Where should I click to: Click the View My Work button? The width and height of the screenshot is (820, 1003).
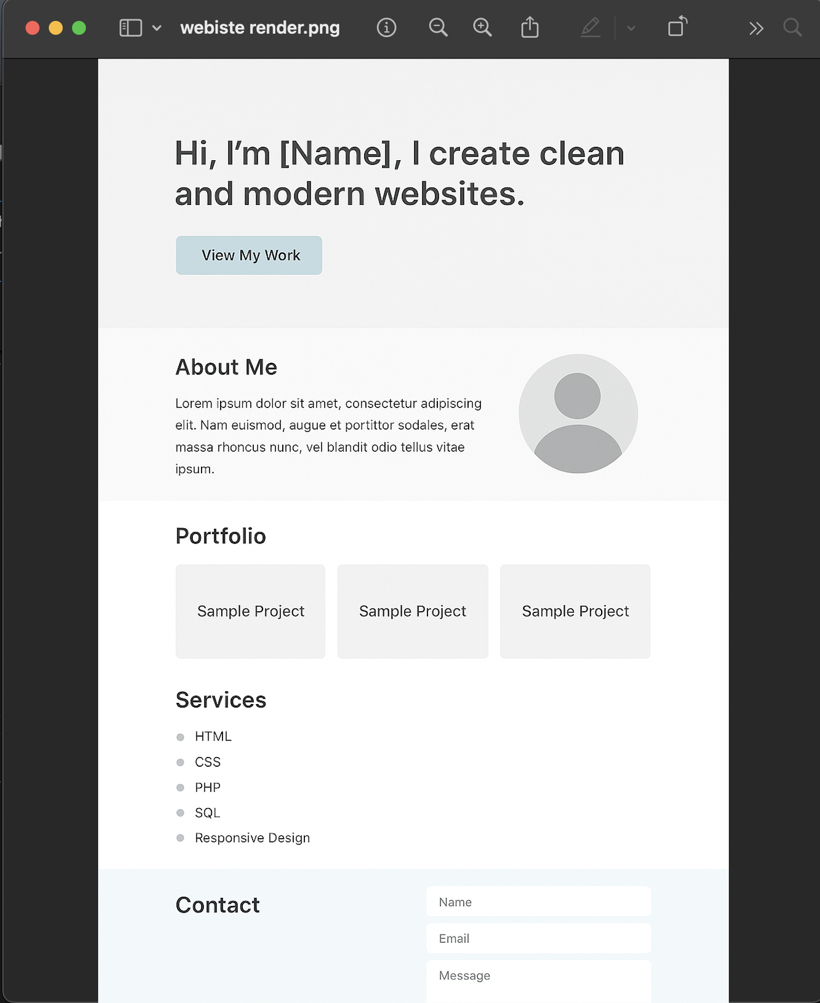249,255
